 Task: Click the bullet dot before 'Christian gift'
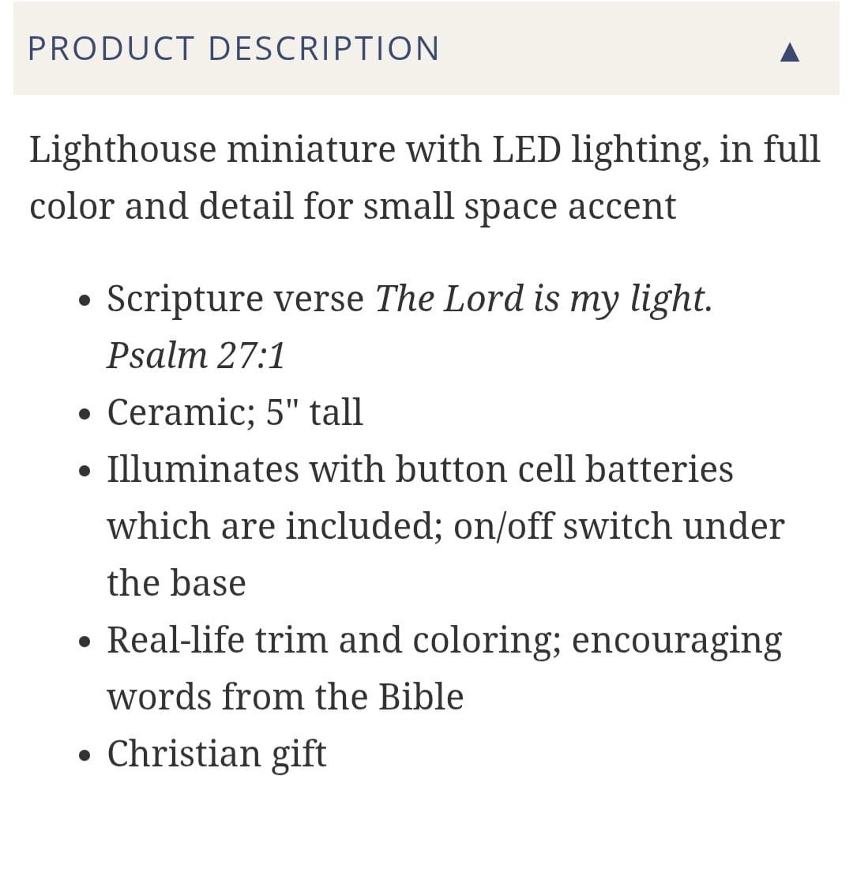click(85, 757)
